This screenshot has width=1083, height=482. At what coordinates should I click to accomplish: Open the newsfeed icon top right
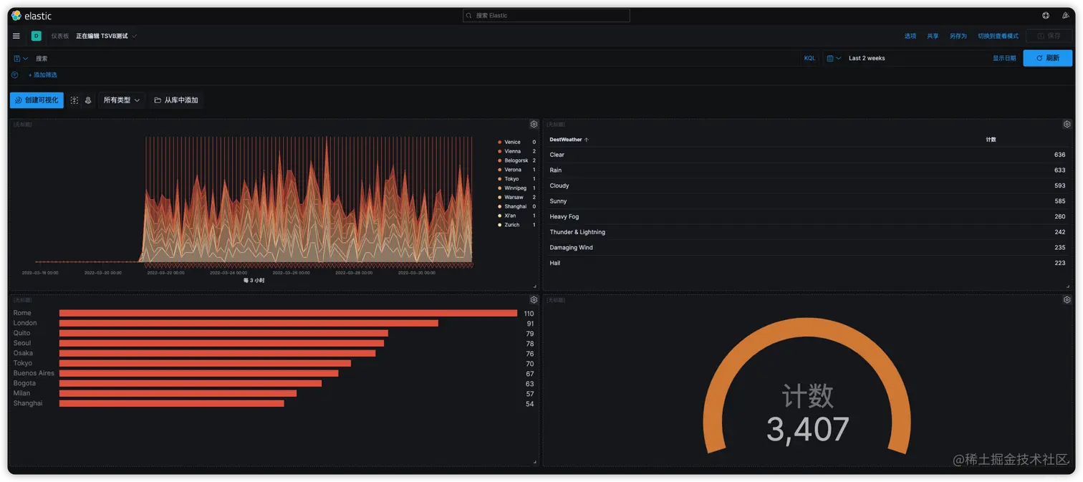(x=1066, y=15)
